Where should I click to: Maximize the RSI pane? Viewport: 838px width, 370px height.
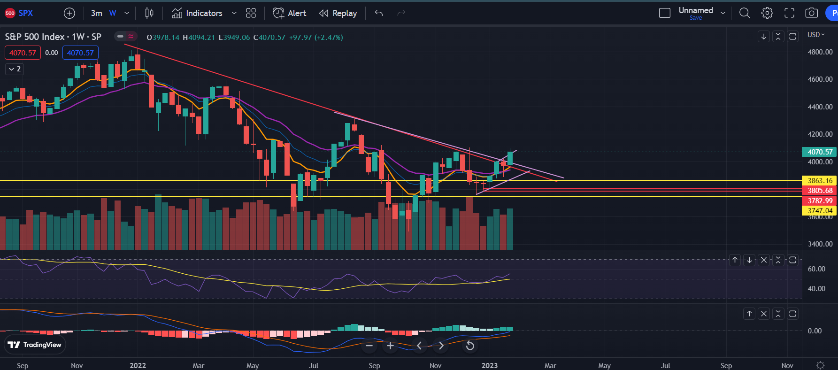tap(793, 260)
